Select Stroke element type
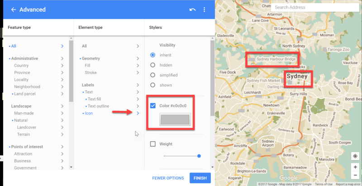This screenshot has height=186, width=362. tap(90, 72)
